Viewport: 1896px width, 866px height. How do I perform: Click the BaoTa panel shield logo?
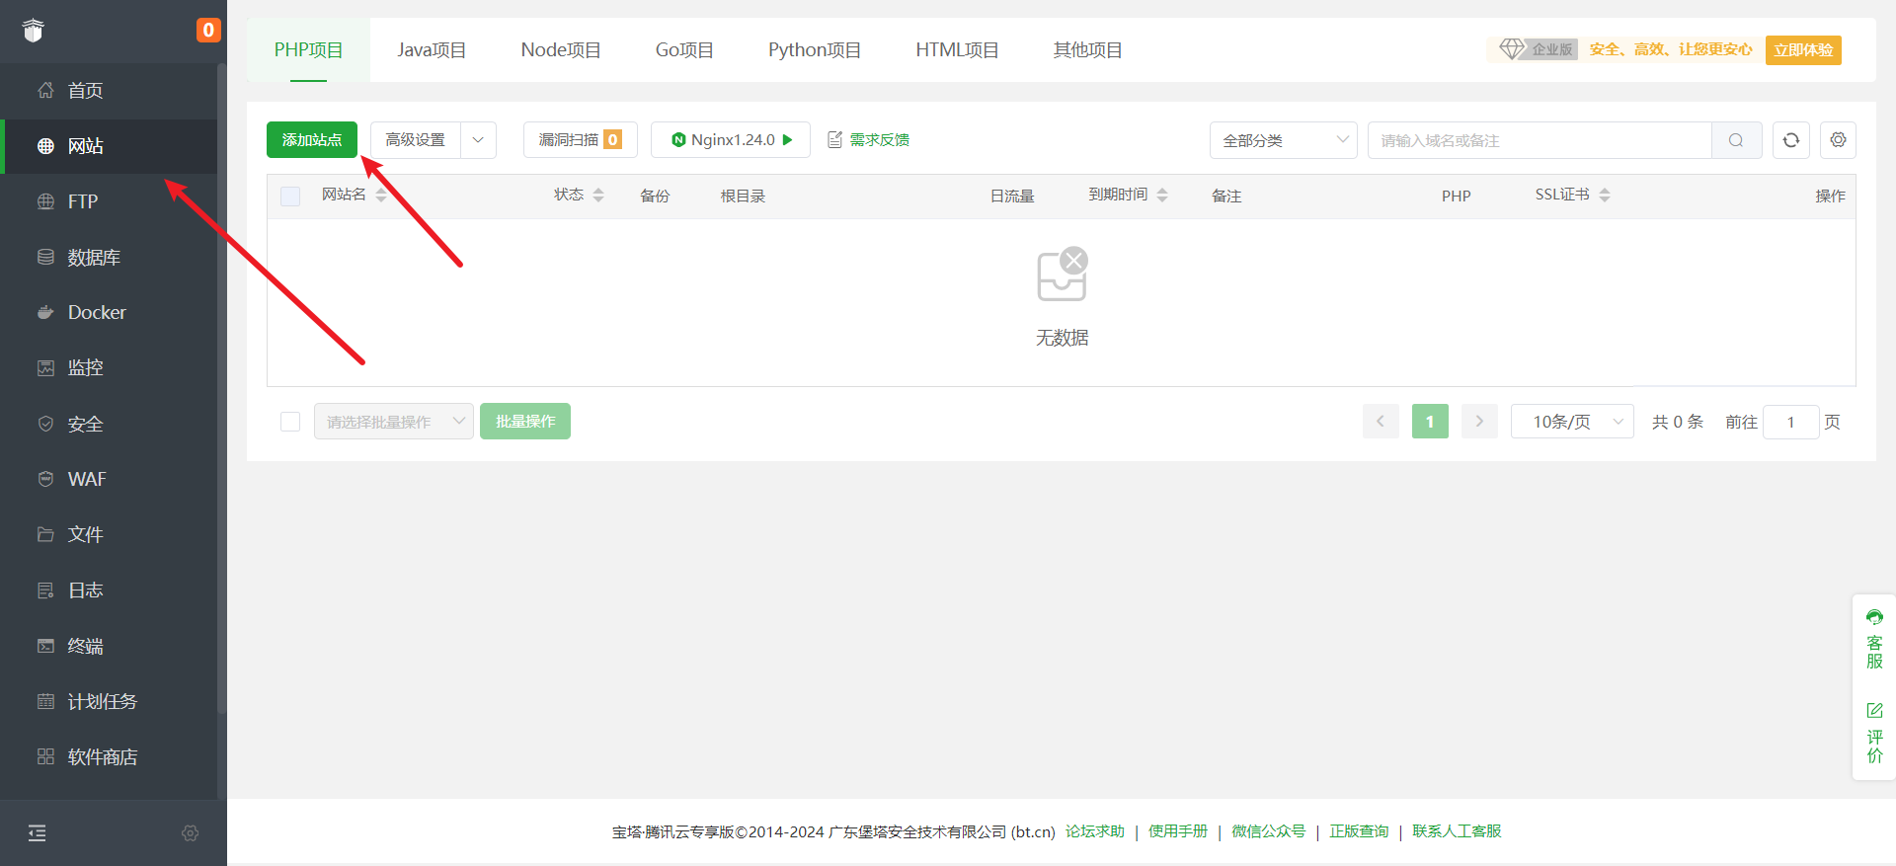[x=34, y=31]
